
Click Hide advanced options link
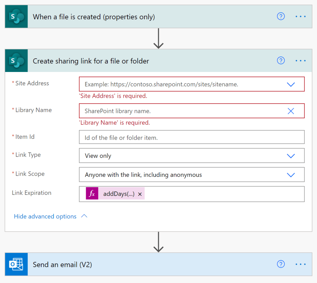point(45,217)
